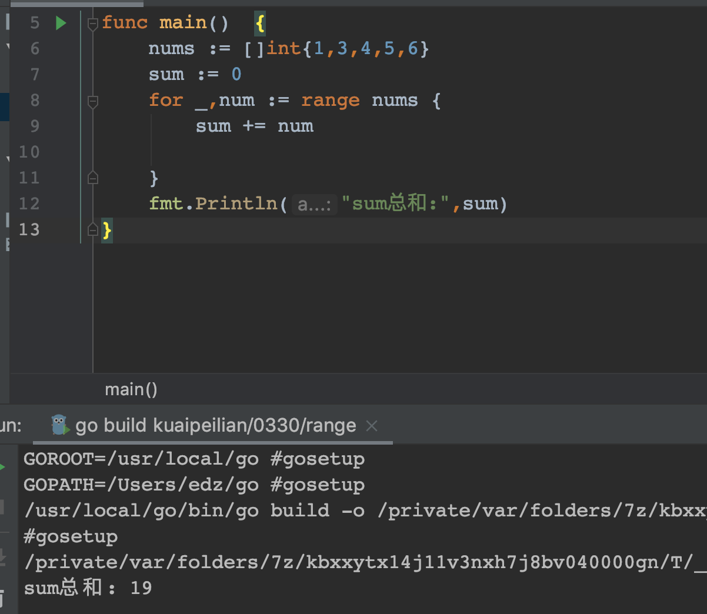Viewport: 707px width, 614px height.
Task: Collapse the func main fold marker on line 5
Action: tap(92, 24)
